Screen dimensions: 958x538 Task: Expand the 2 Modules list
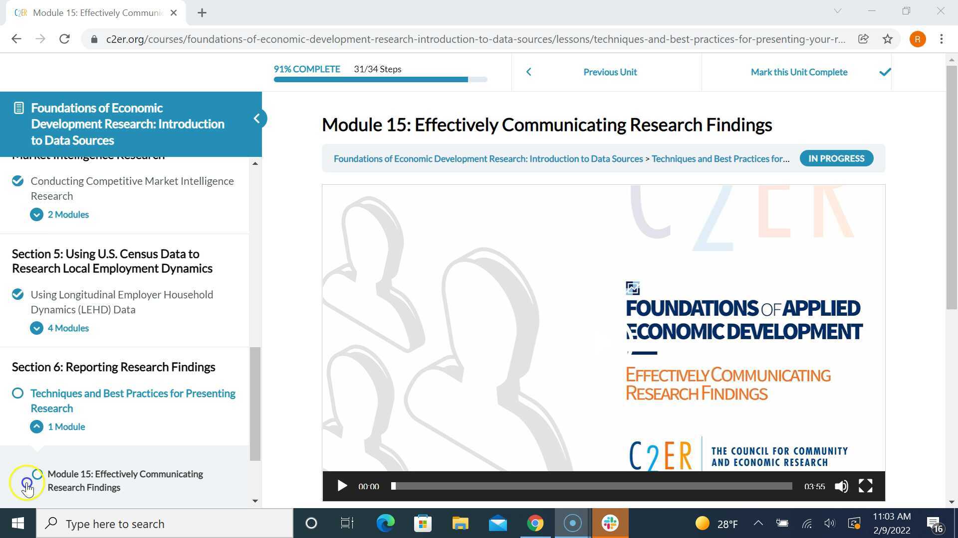36,214
